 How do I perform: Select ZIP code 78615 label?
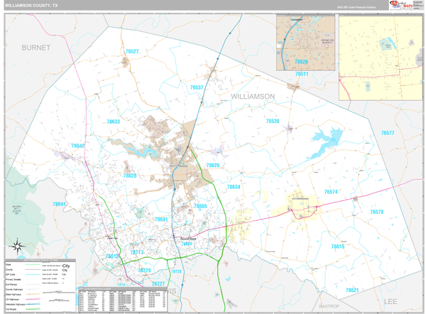point(338,246)
